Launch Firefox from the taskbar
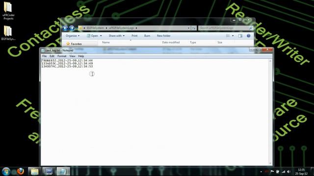 point(20,171)
